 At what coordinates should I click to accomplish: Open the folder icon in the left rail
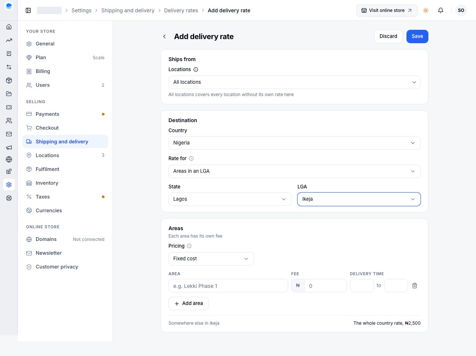point(9,94)
